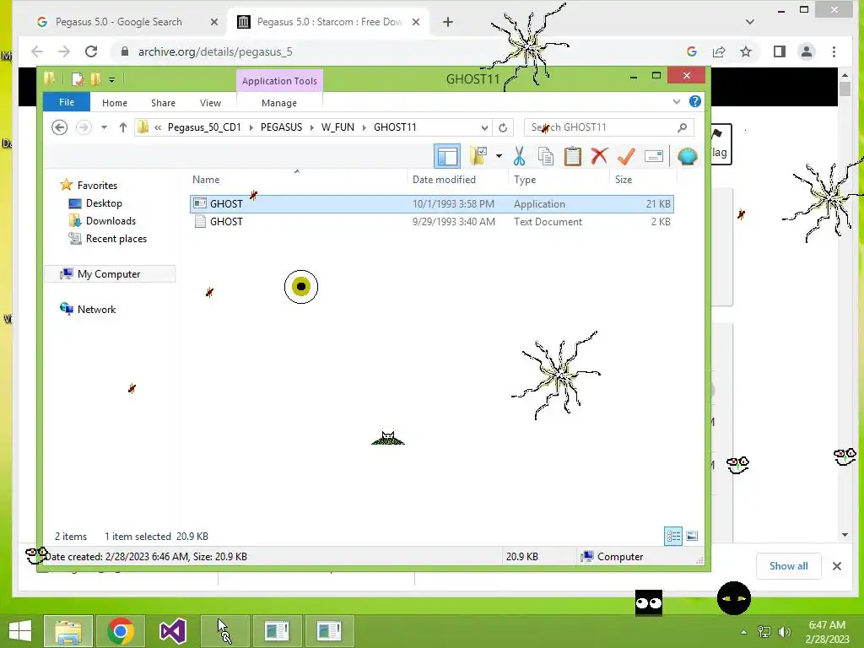Click quick access properties icon in title bar
The image size is (864, 648).
click(x=77, y=79)
